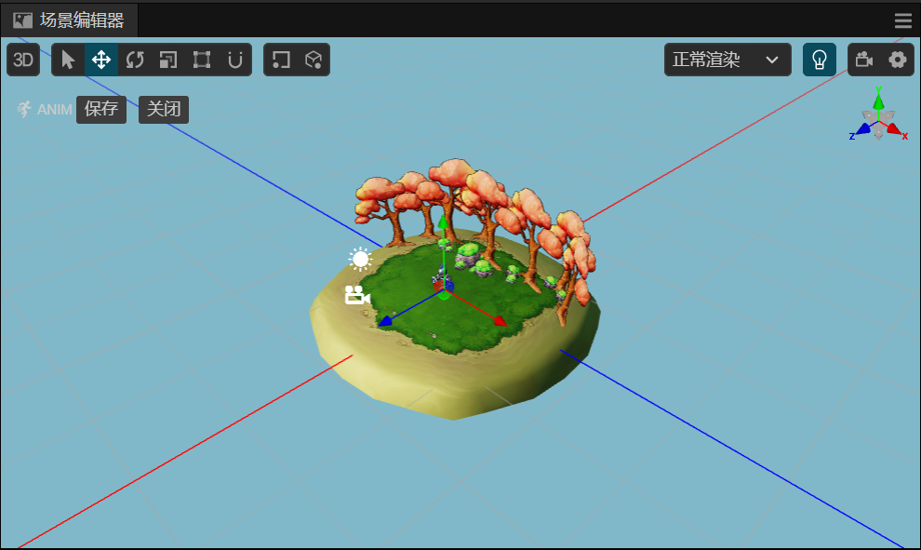Image resolution: width=921 pixels, height=550 pixels.
Task: Open the 正常渲染 render mode dropdown
Action: click(727, 60)
